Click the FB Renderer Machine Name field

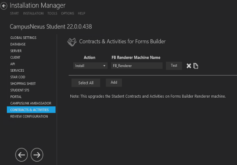point(137,66)
